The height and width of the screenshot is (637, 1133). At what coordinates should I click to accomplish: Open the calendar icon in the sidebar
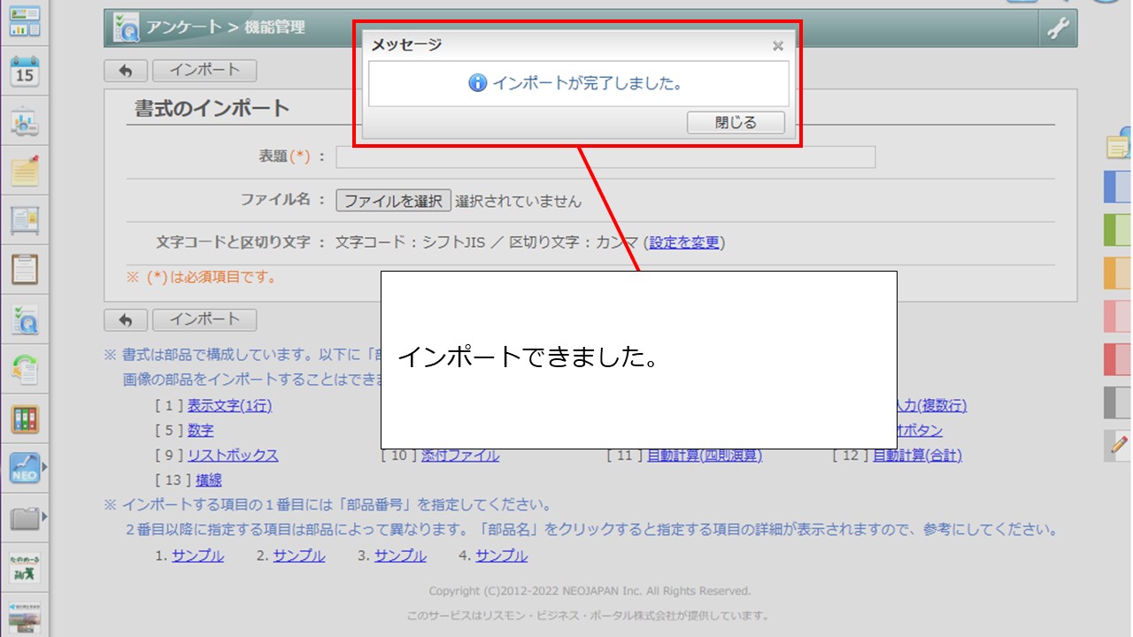(25, 72)
